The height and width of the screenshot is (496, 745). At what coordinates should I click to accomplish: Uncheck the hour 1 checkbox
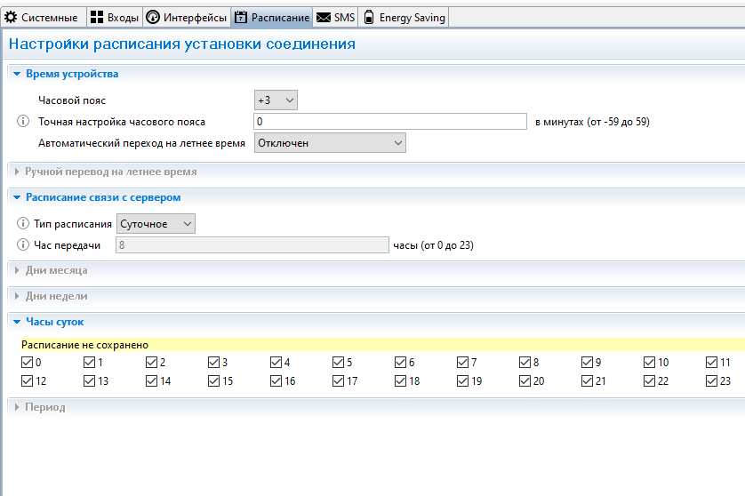point(89,363)
